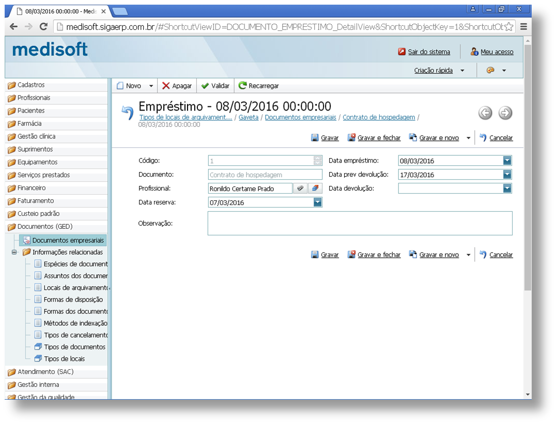
Task: Click the Gravar save diskette icon
Action: 315,137
